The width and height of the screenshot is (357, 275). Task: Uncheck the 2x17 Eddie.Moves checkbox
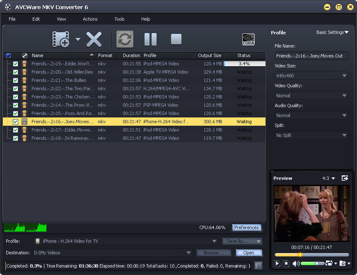tap(15, 130)
